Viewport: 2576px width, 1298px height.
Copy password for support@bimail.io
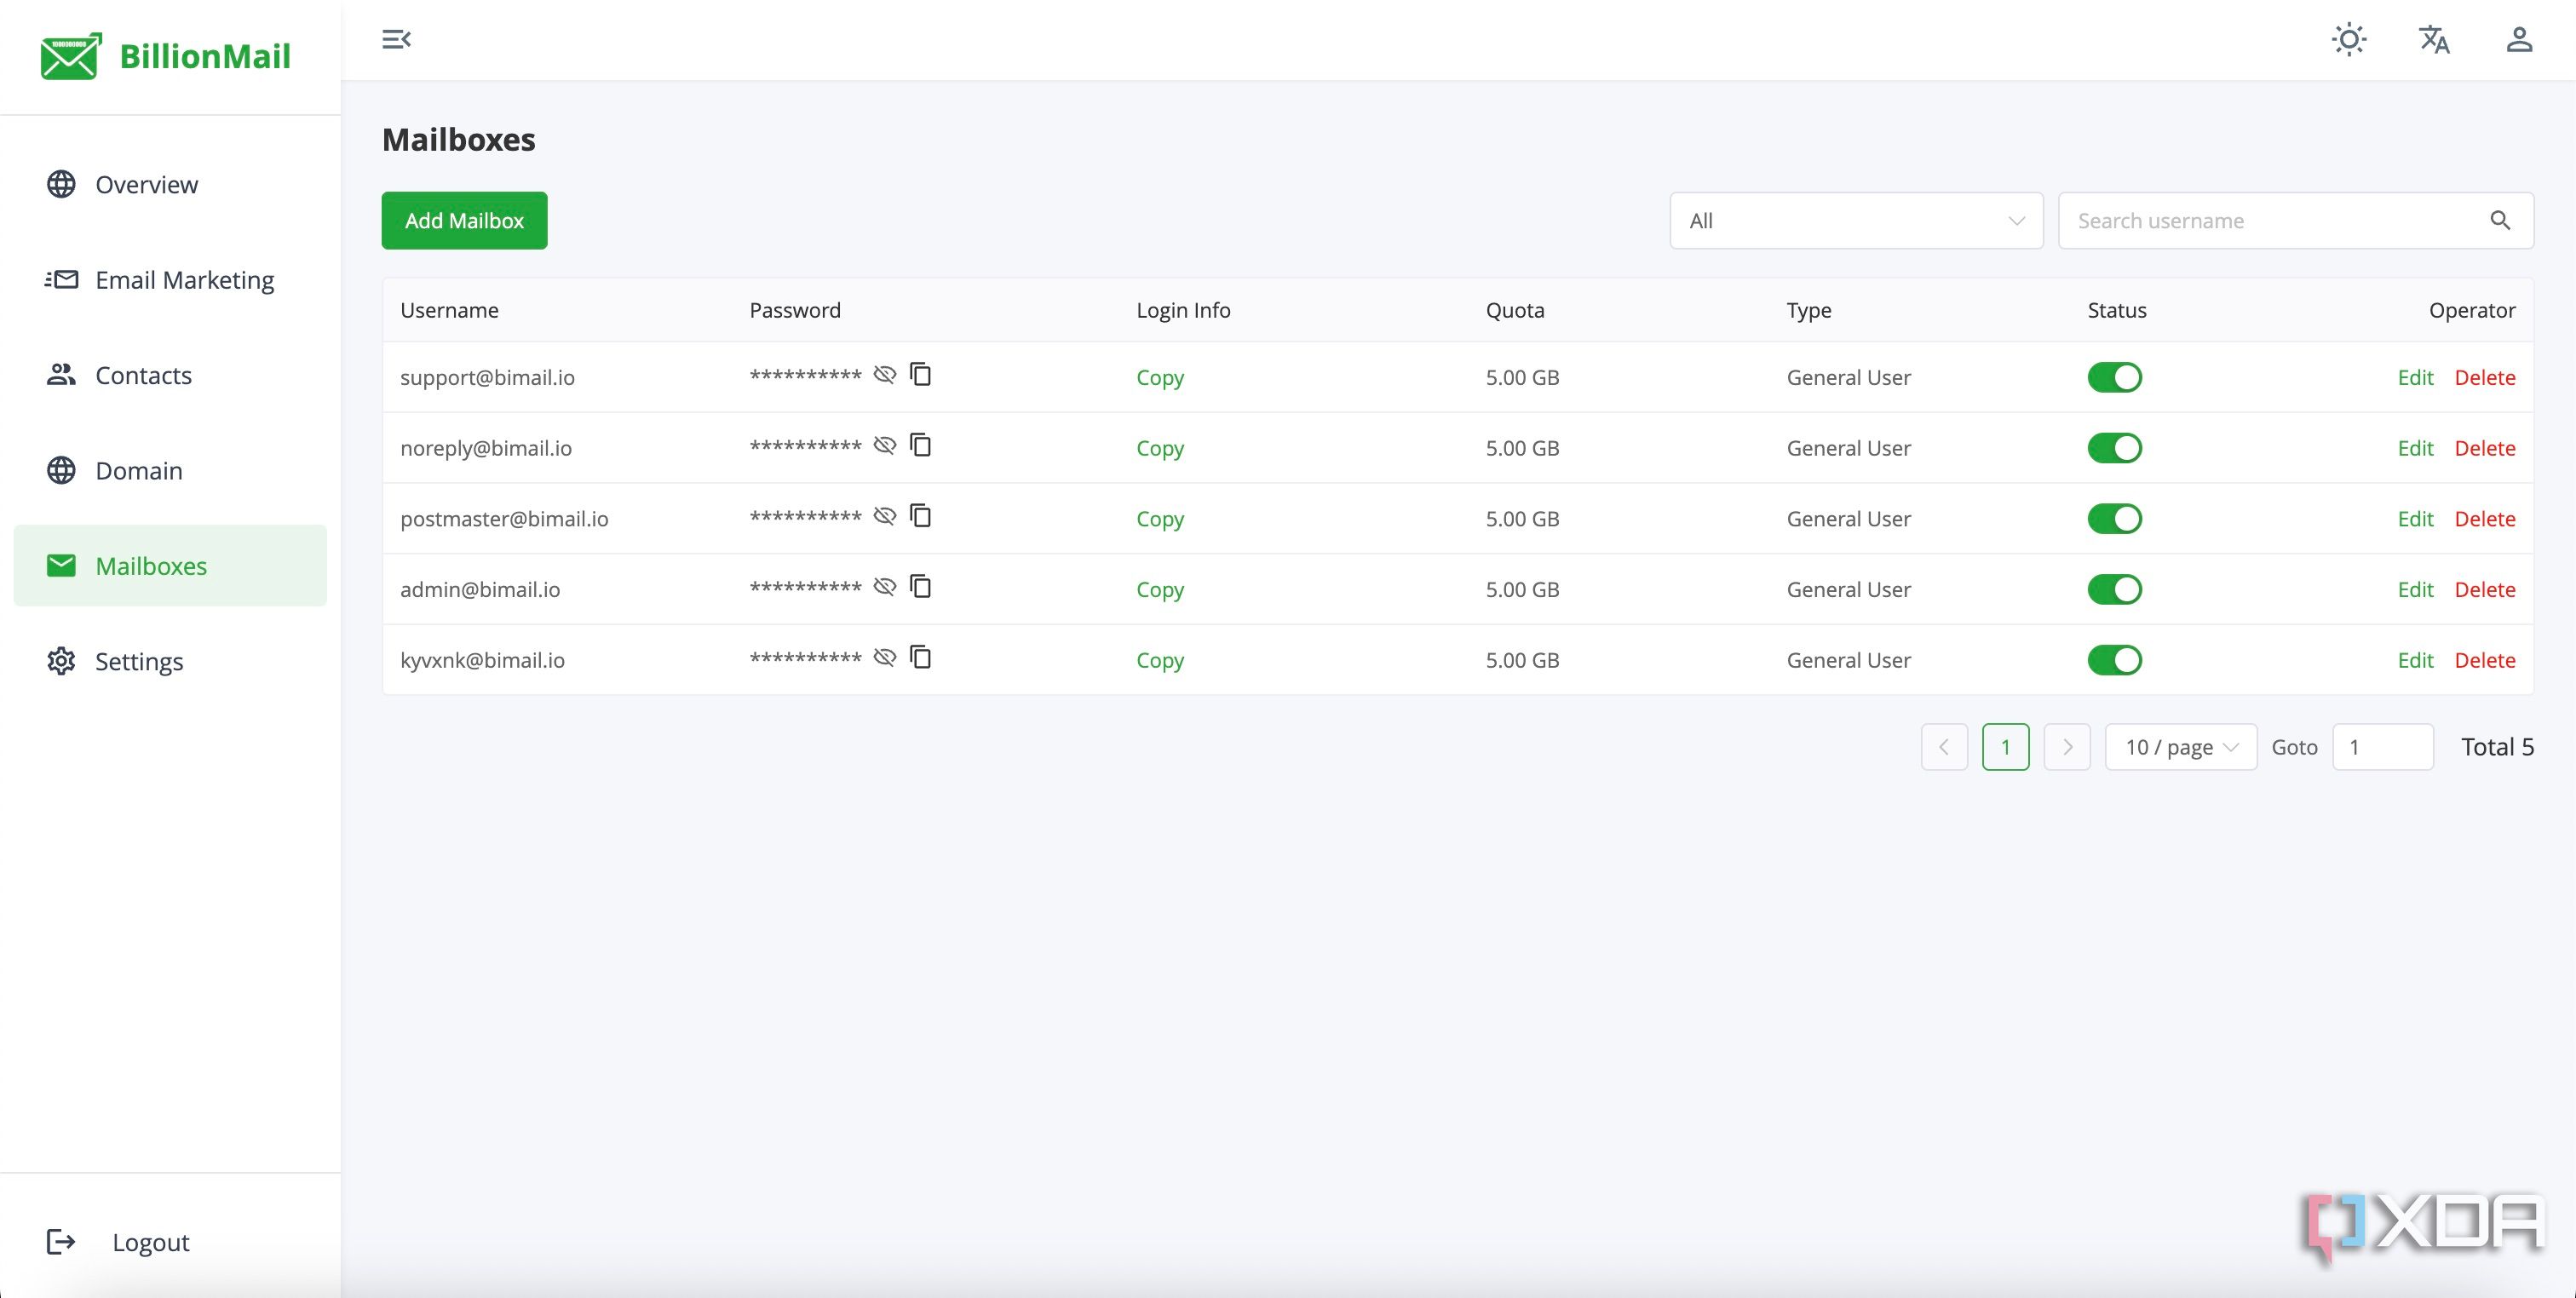(x=920, y=374)
